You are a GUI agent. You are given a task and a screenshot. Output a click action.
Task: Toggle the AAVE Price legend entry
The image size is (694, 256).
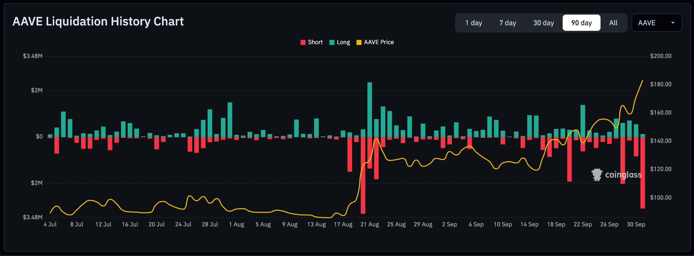[x=375, y=42]
